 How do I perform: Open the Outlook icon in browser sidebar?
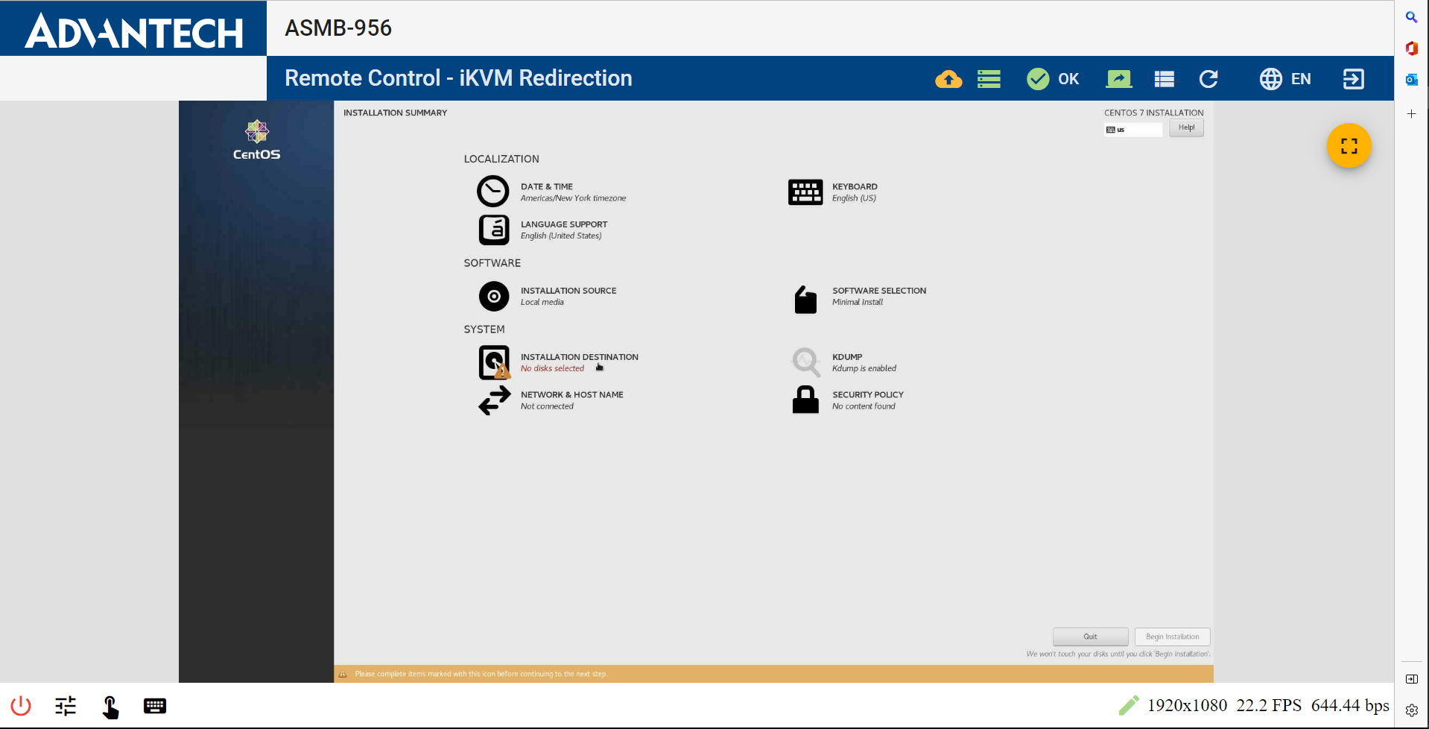[x=1411, y=80]
